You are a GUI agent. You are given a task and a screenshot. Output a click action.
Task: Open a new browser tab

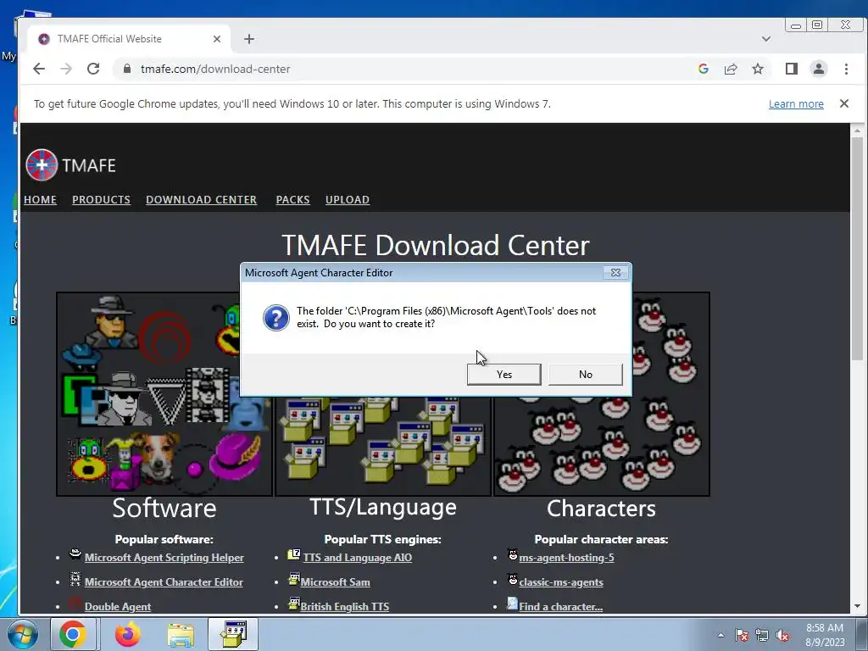(249, 39)
